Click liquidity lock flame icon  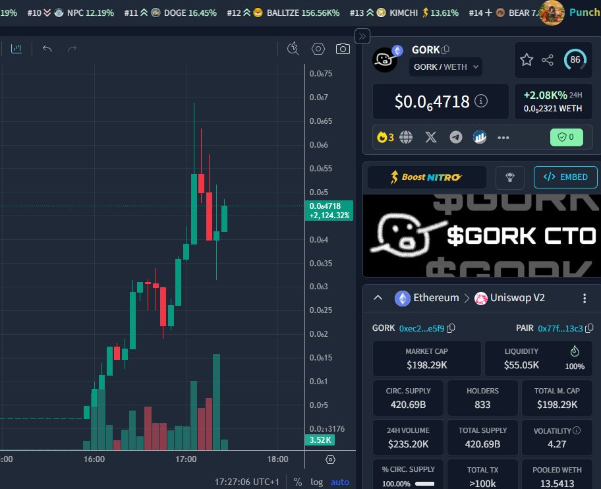(x=575, y=351)
